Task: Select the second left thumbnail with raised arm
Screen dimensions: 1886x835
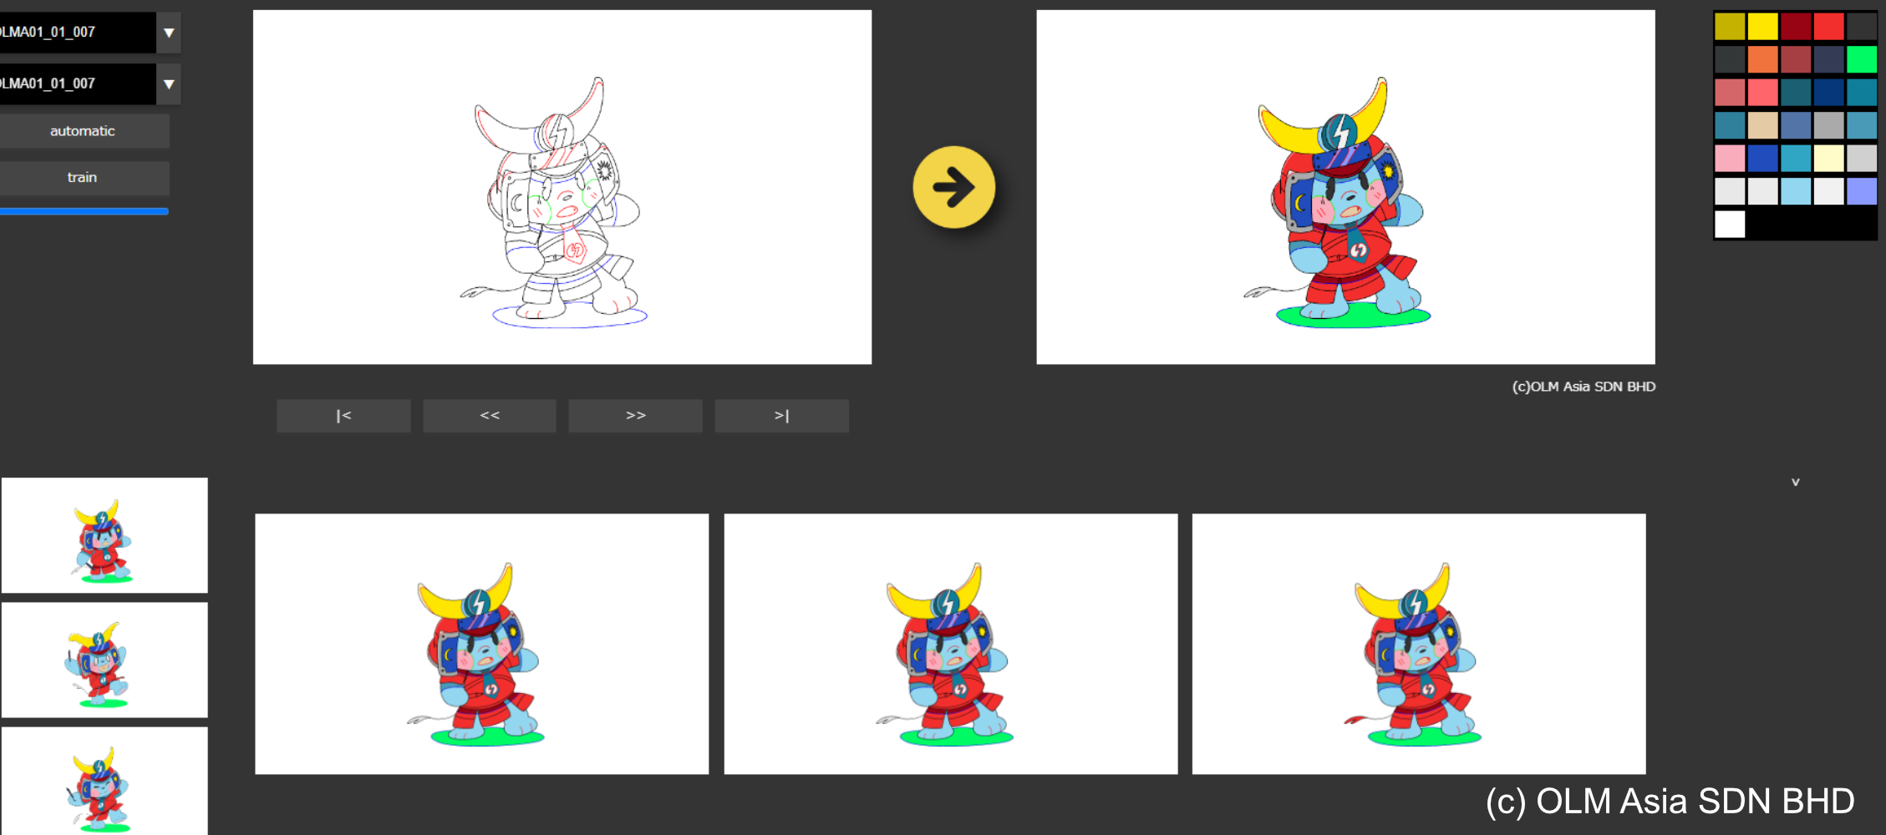Action: click(x=104, y=660)
